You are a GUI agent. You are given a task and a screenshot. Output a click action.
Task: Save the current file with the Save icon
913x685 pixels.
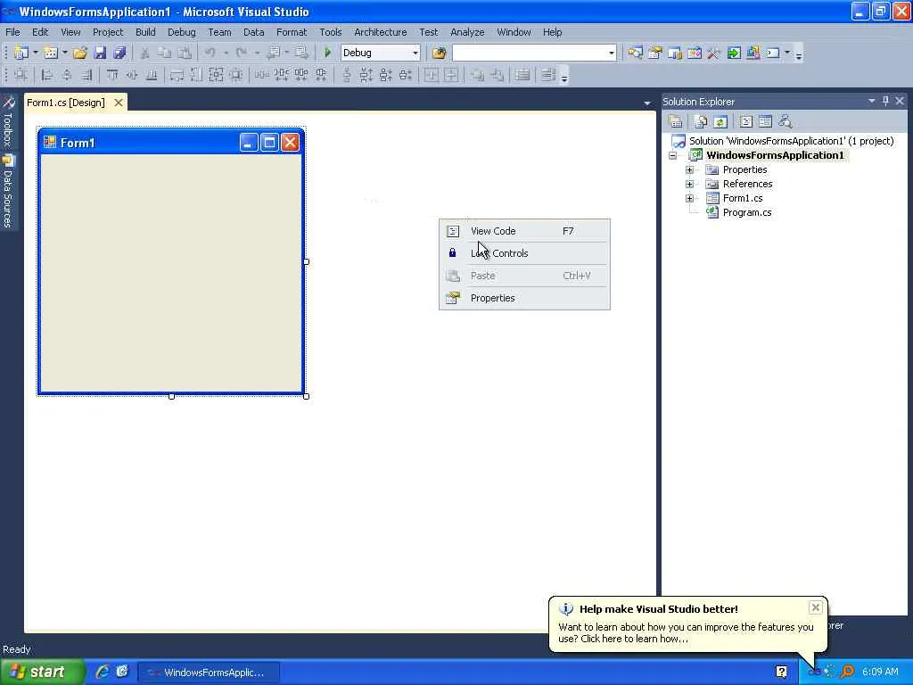(x=100, y=53)
